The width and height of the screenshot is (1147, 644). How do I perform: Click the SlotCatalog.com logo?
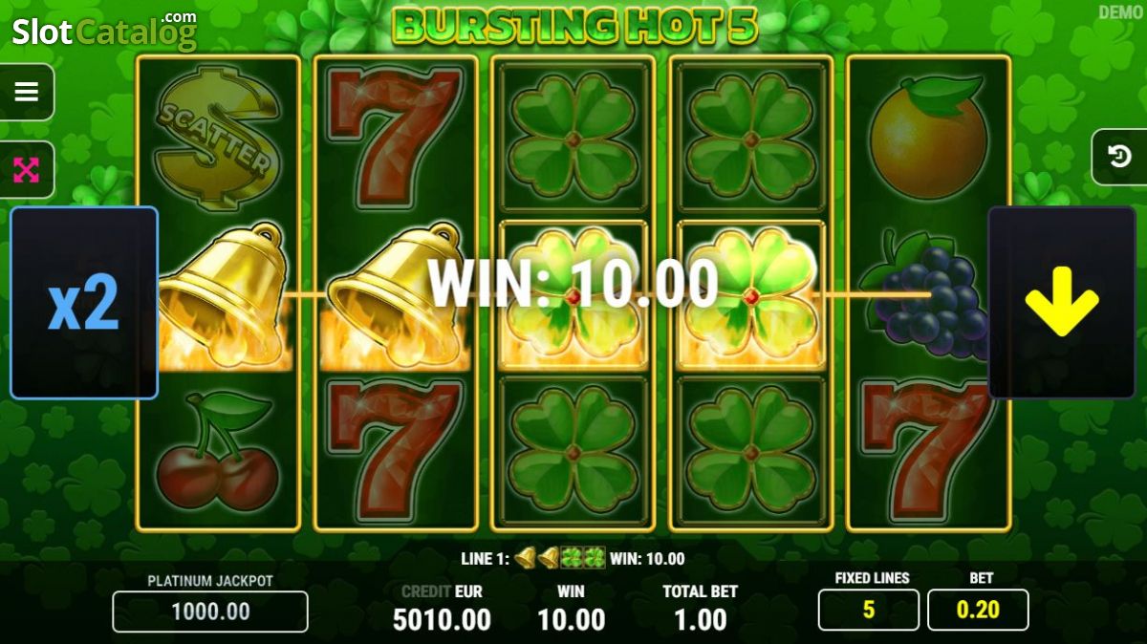103,31
